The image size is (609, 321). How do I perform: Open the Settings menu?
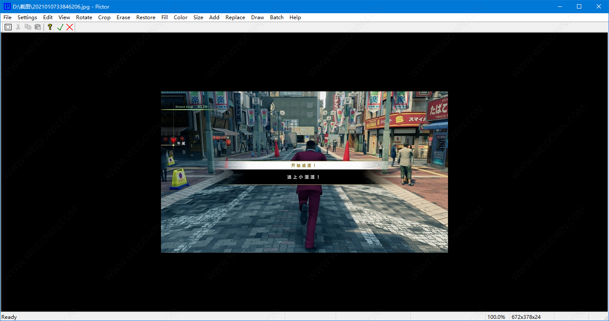tap(27, 18)
